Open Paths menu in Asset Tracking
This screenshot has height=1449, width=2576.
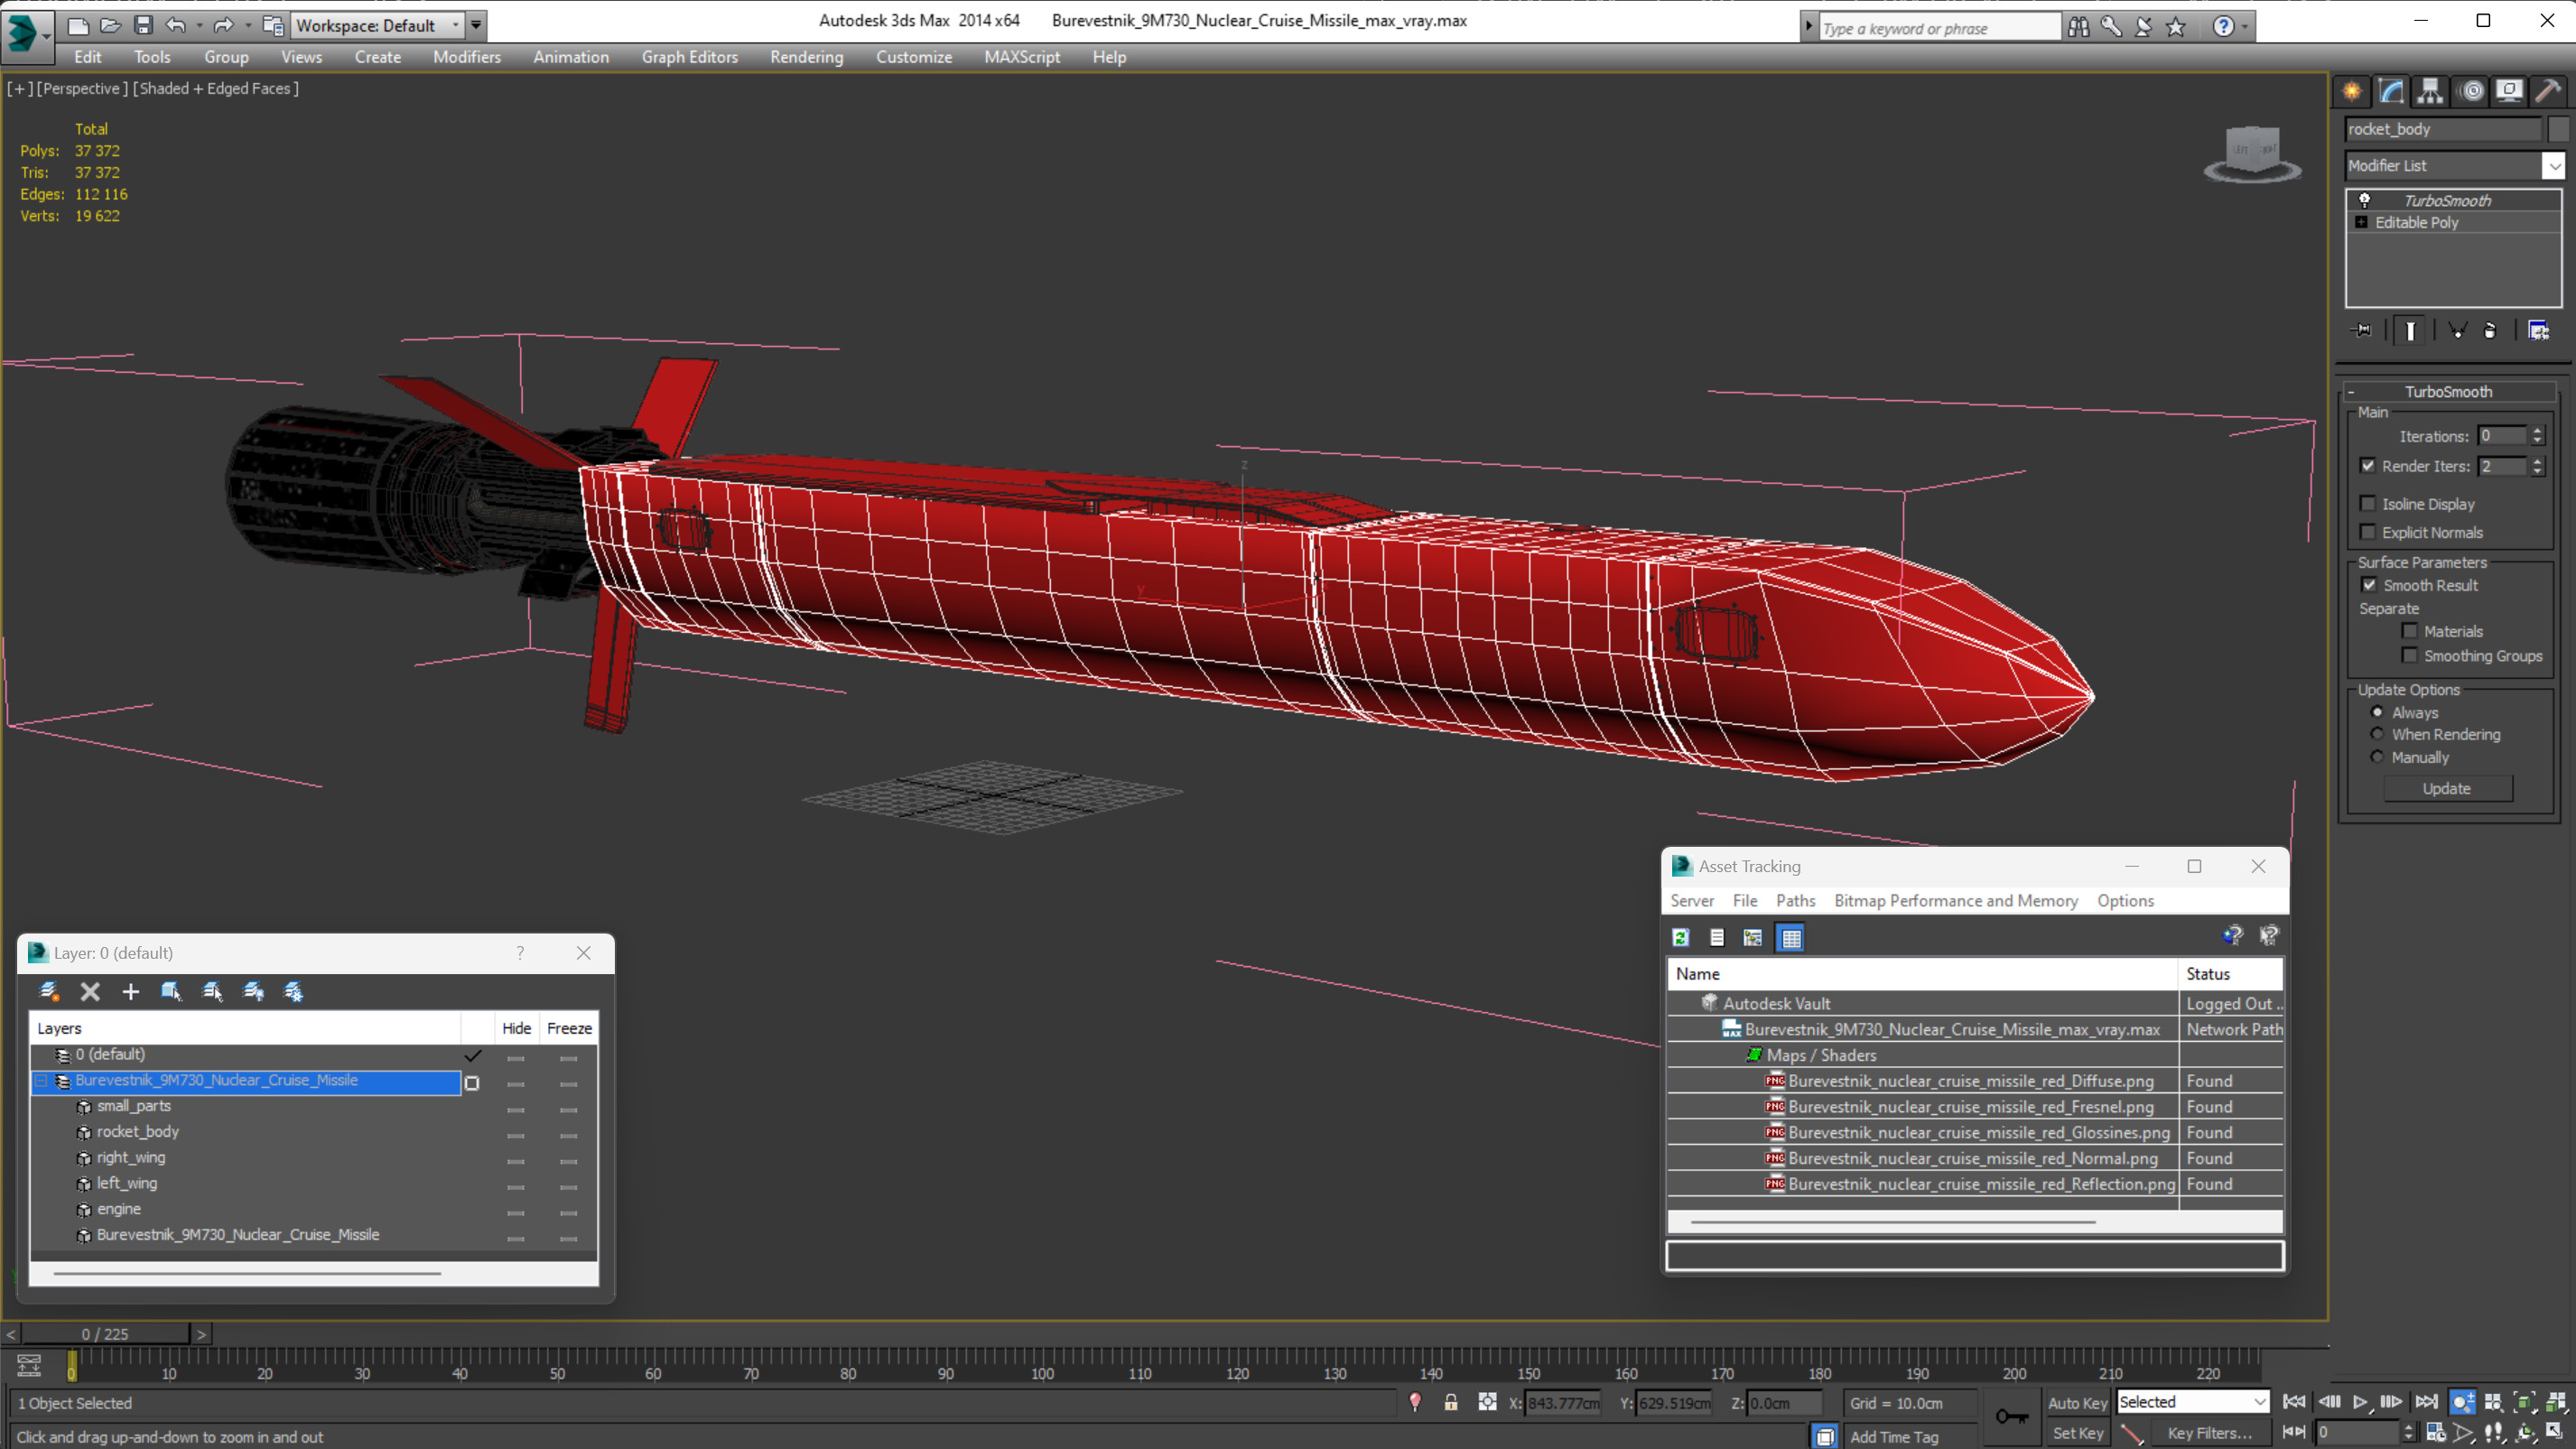click(1795, 900)
